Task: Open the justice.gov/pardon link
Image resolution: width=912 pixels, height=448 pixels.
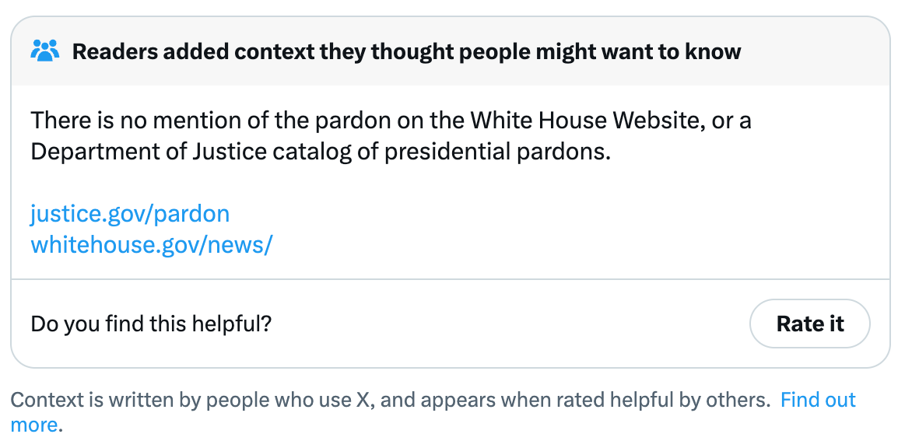Action: 130,213
